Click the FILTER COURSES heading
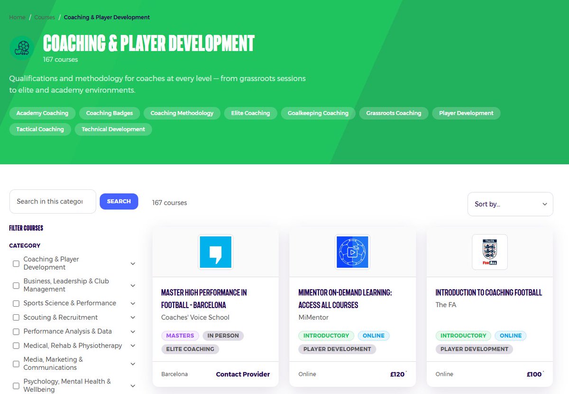Viewport: 569px width, 394px height. point(26,228)
